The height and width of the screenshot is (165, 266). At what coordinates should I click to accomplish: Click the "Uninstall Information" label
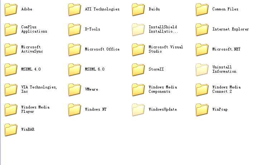[x=224, y=69]
